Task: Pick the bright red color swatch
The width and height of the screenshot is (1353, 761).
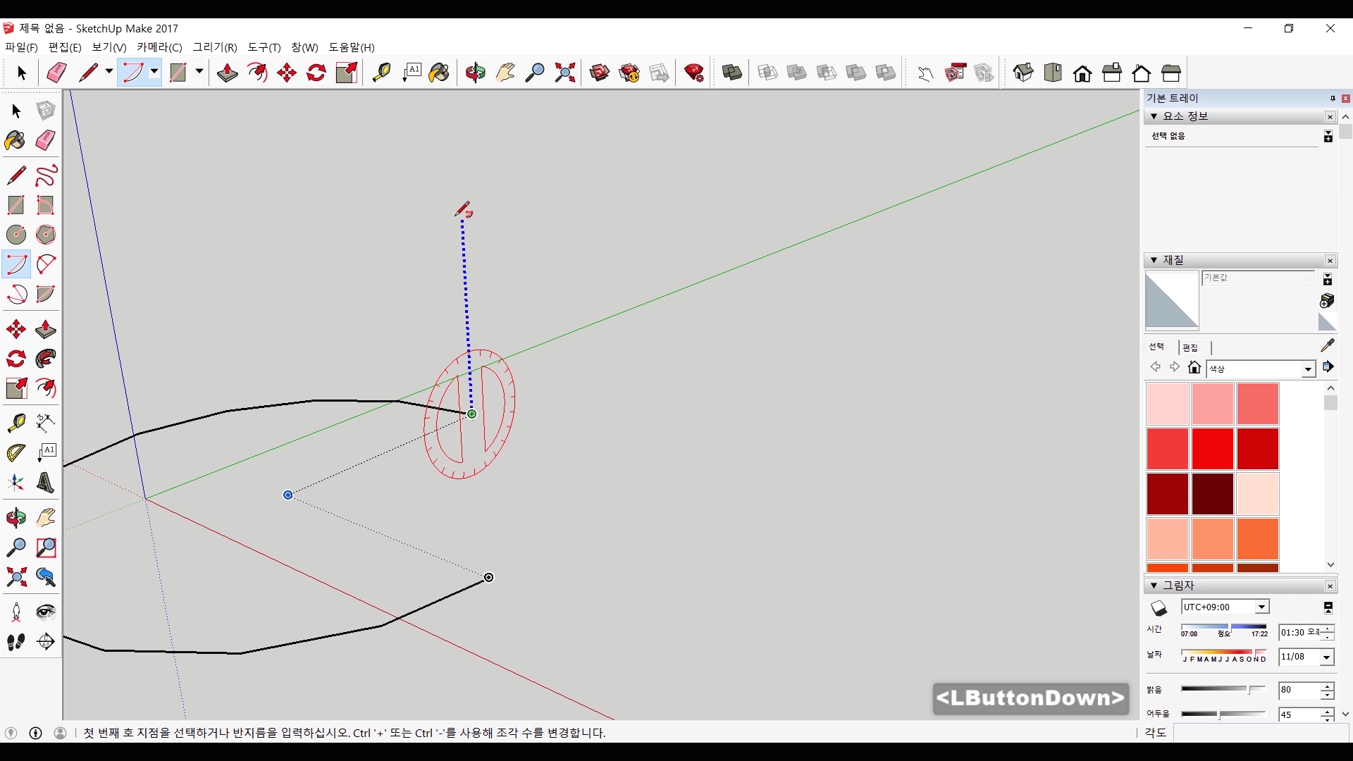Action: coord(1212,449)
